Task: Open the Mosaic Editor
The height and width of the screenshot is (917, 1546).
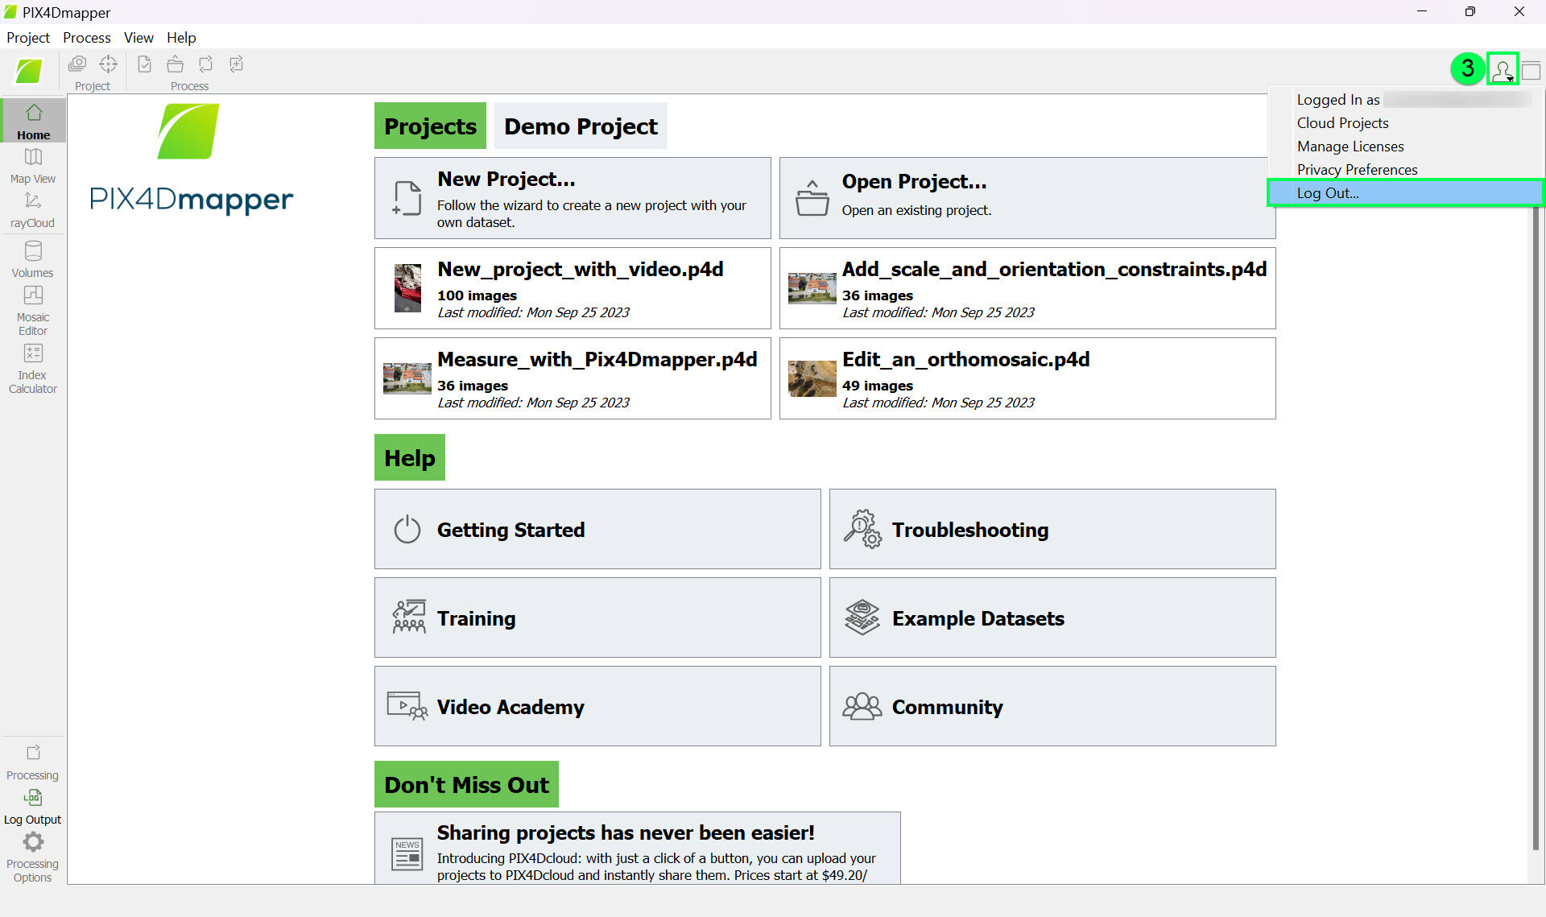Action: click(33, 308)
